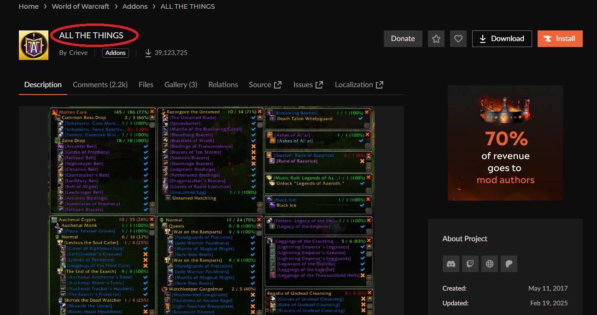Open the project's Patreon link icon
The image size is (597, 315).
tap(509, 264)
